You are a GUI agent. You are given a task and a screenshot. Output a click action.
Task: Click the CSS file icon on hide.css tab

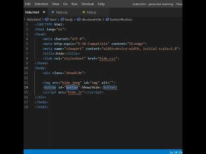tap(53, 12)
